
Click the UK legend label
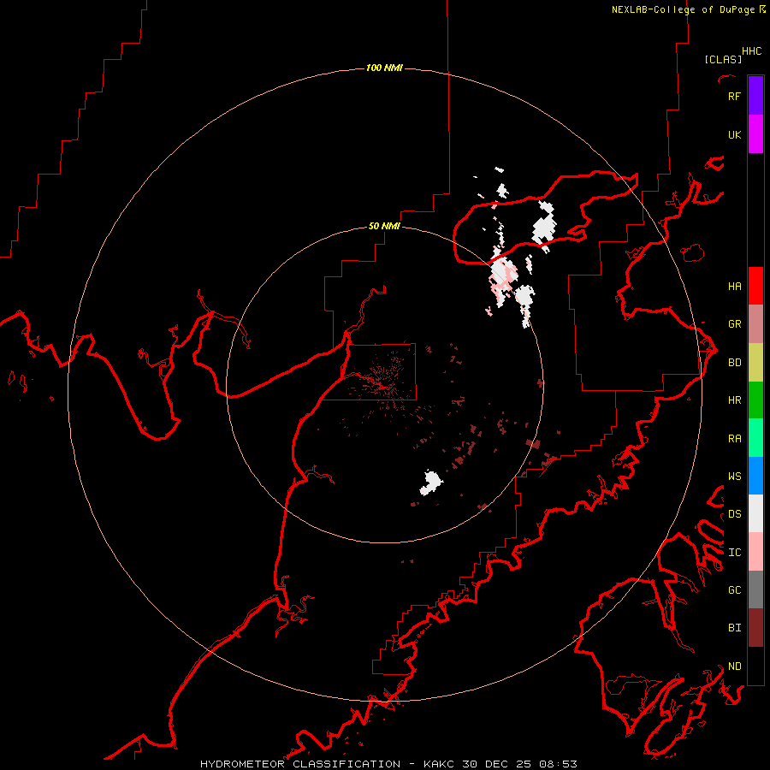734,134
